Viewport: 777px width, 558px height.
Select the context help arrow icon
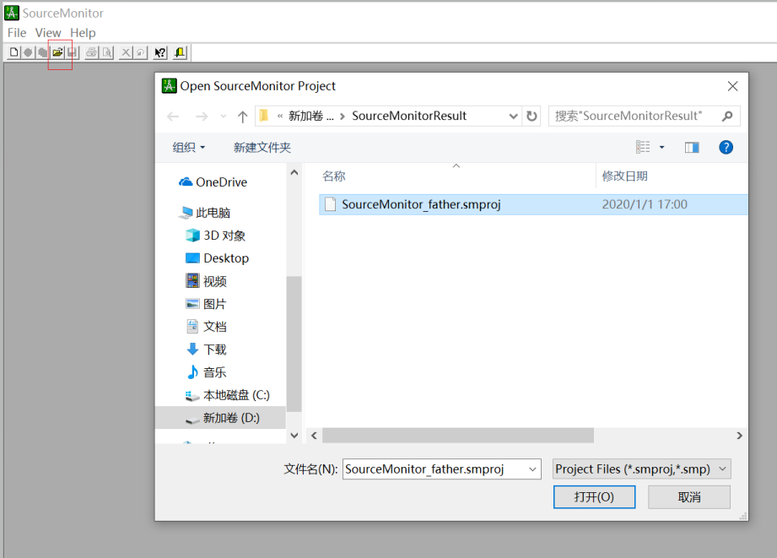(159, 52)
